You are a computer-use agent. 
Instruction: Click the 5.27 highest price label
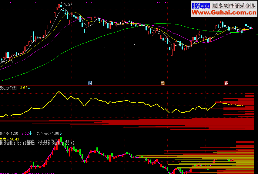point(69,5)
